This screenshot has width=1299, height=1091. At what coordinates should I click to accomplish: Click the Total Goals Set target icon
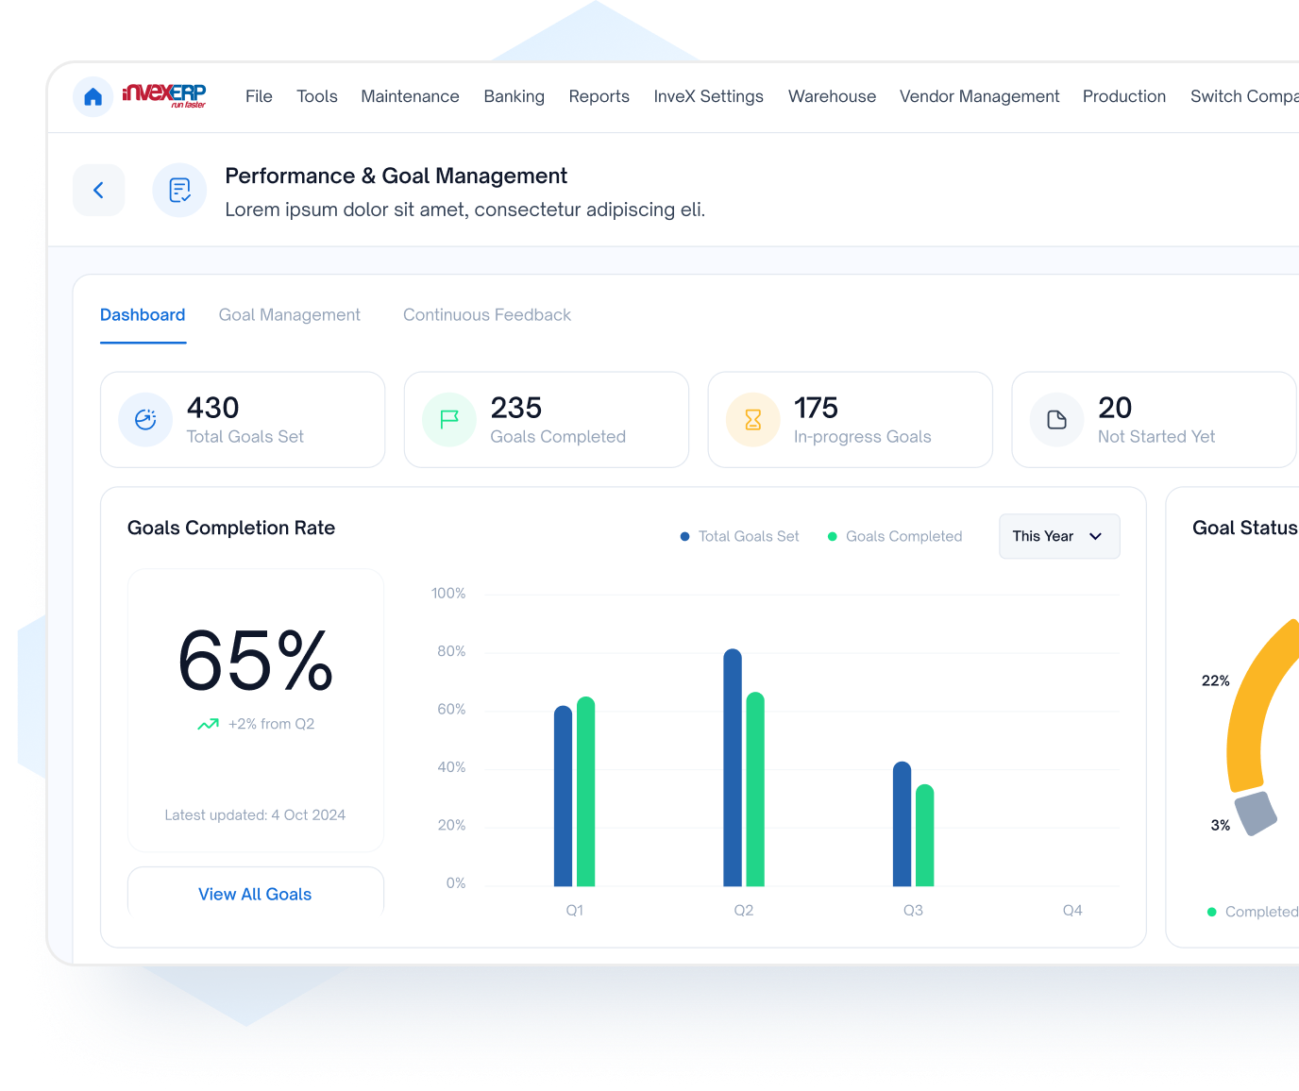(x=145, y=420)
